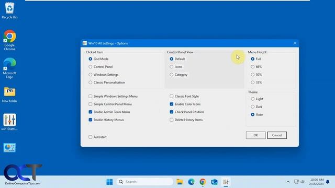Open the notification bell in the taskbar
The width and height of the screenshot is (335, 188).
pos(328,182)
